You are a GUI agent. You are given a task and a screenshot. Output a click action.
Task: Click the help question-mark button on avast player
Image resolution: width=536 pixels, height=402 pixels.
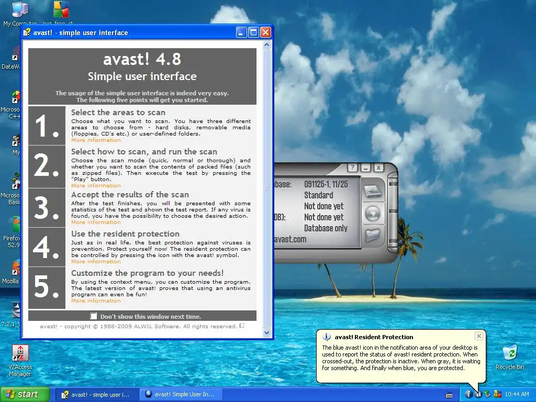tap(352, 167)
